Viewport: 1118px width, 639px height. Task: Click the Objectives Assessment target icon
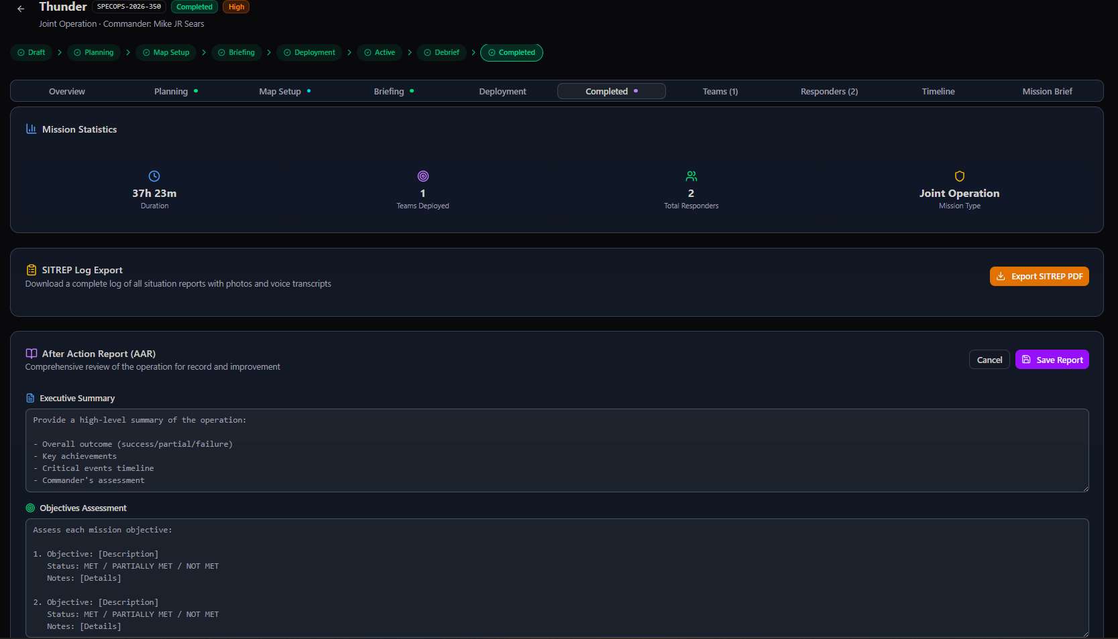pyautogui.click(x=30, y=508)
